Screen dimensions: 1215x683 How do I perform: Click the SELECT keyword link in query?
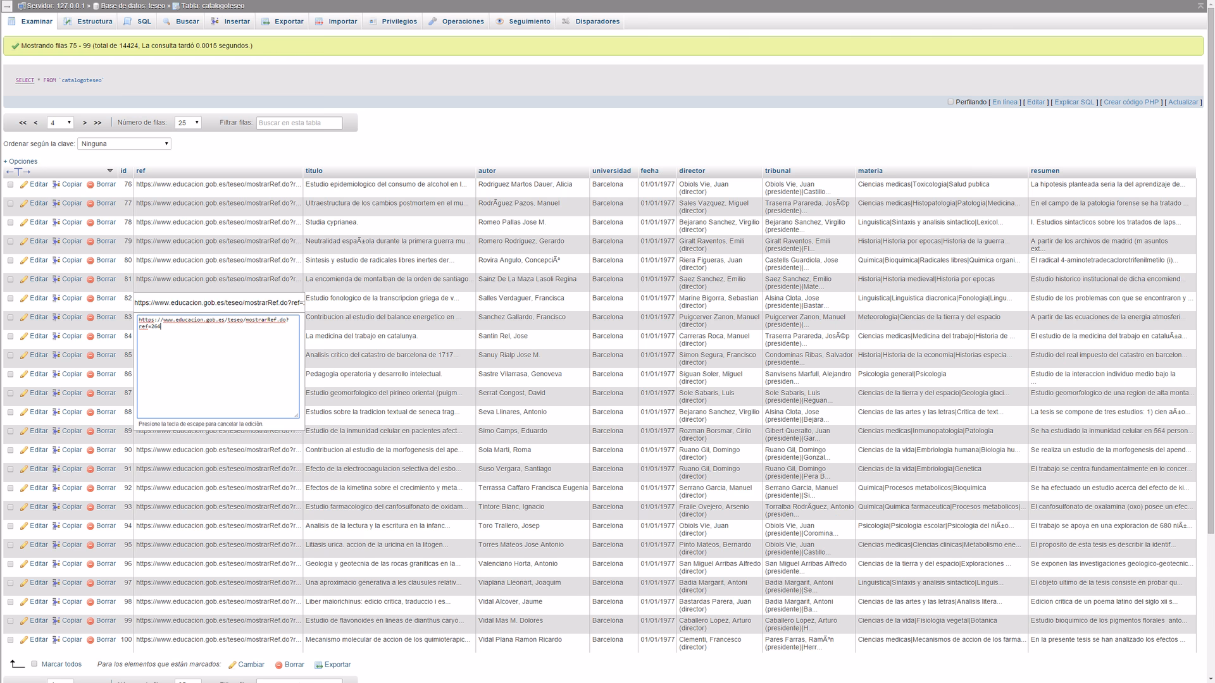click(x=25, y=80)
